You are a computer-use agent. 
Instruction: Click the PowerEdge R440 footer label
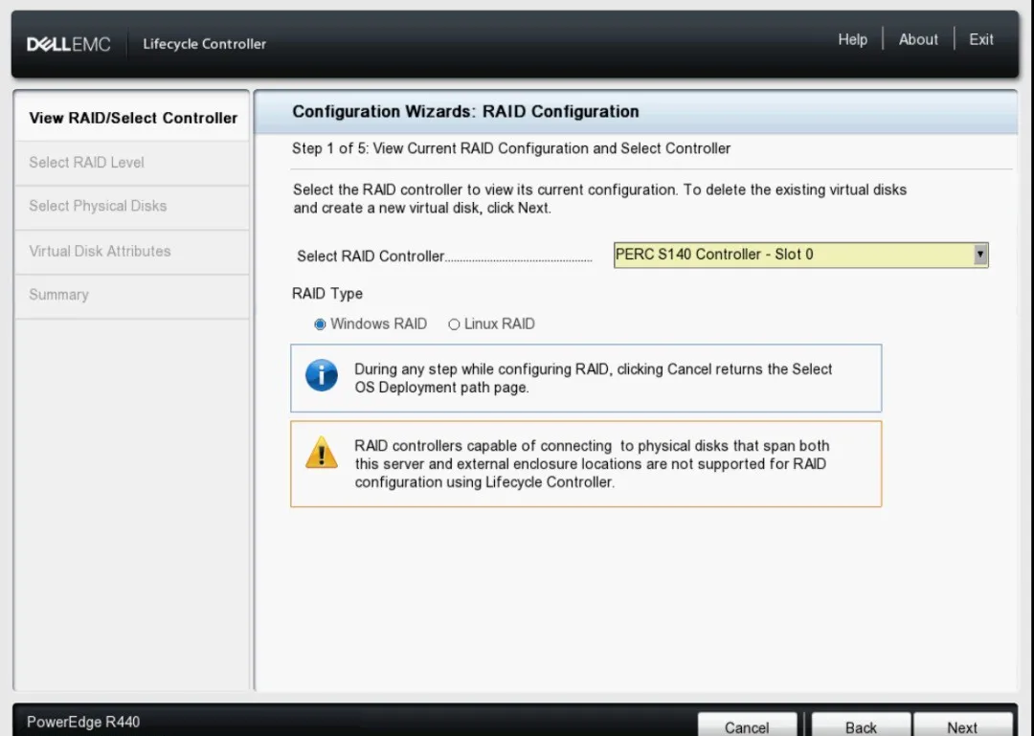tap(83, 722)
